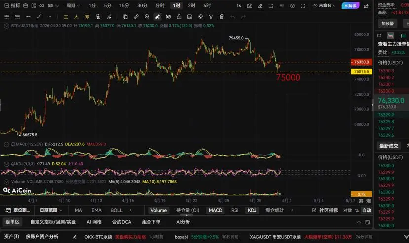Open chart settings hexagon icon
409x243 pixels.
292,6
